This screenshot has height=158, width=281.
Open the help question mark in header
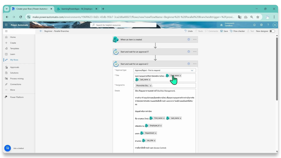point(268,25)
